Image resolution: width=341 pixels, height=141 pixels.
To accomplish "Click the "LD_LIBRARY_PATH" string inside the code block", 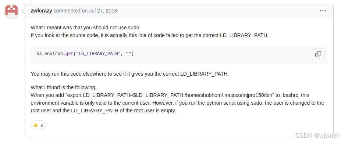I will point(98,54).
